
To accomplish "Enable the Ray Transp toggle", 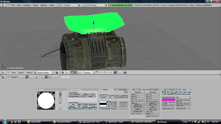I will pyautogui.click(x=153, y=92).
